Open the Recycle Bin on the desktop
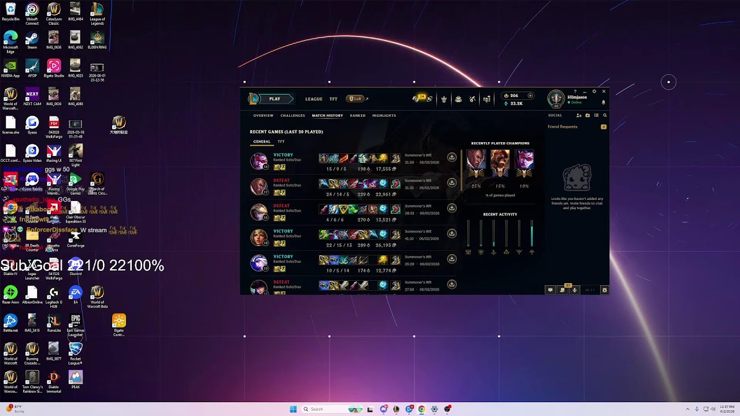740x416 pixels. 10,12
